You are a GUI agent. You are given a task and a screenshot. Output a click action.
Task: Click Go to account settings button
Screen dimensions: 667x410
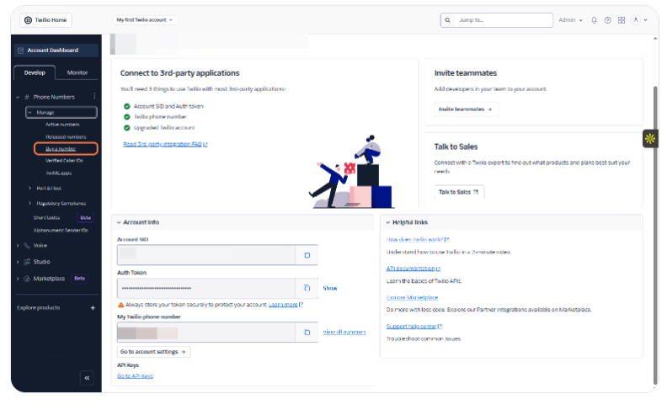(153, 352)
